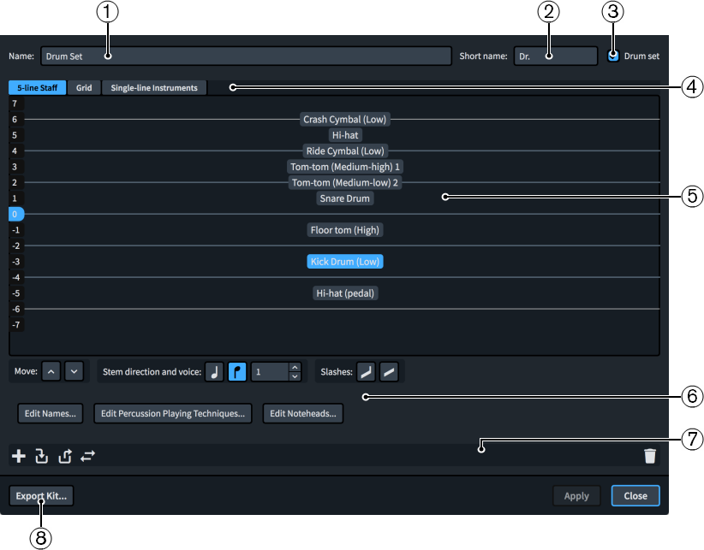Select the stem-down voice icon
The image size is (704, 550).
[237, 371]
